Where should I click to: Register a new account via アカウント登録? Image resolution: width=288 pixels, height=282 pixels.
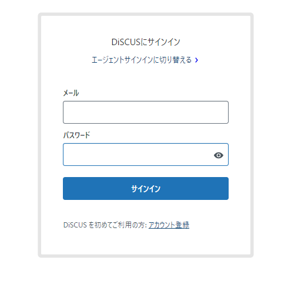[x=169, y=225]
